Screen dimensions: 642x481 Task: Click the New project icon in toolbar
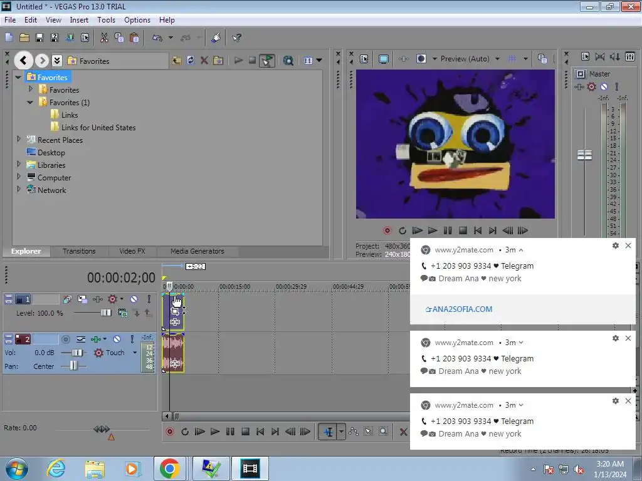(x=9, y=38)
